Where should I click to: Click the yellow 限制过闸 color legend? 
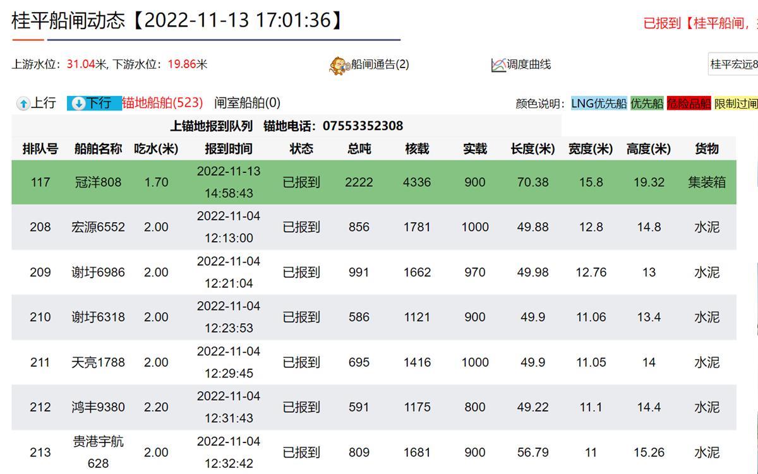(736, 104)
